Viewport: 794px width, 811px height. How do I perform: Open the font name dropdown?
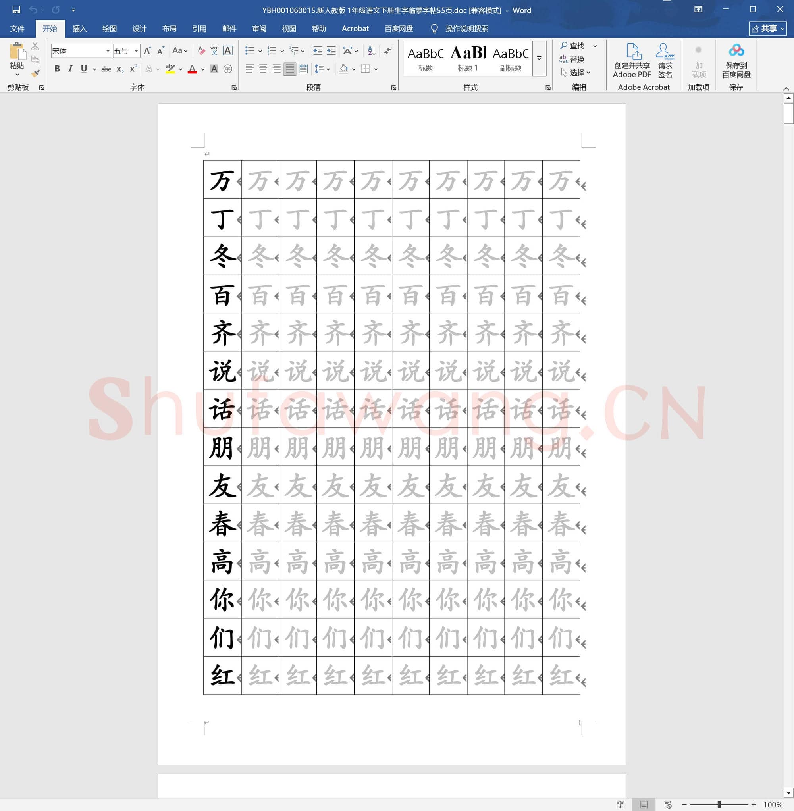pyautogui.click(x=108, y=51)
